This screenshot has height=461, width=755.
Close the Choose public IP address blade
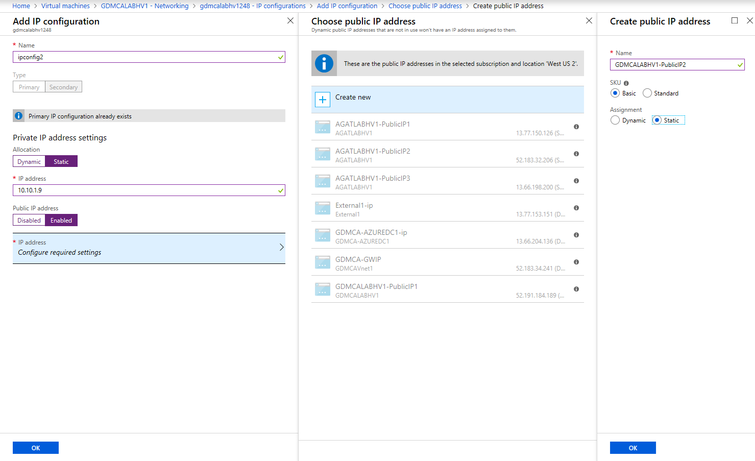589,20
